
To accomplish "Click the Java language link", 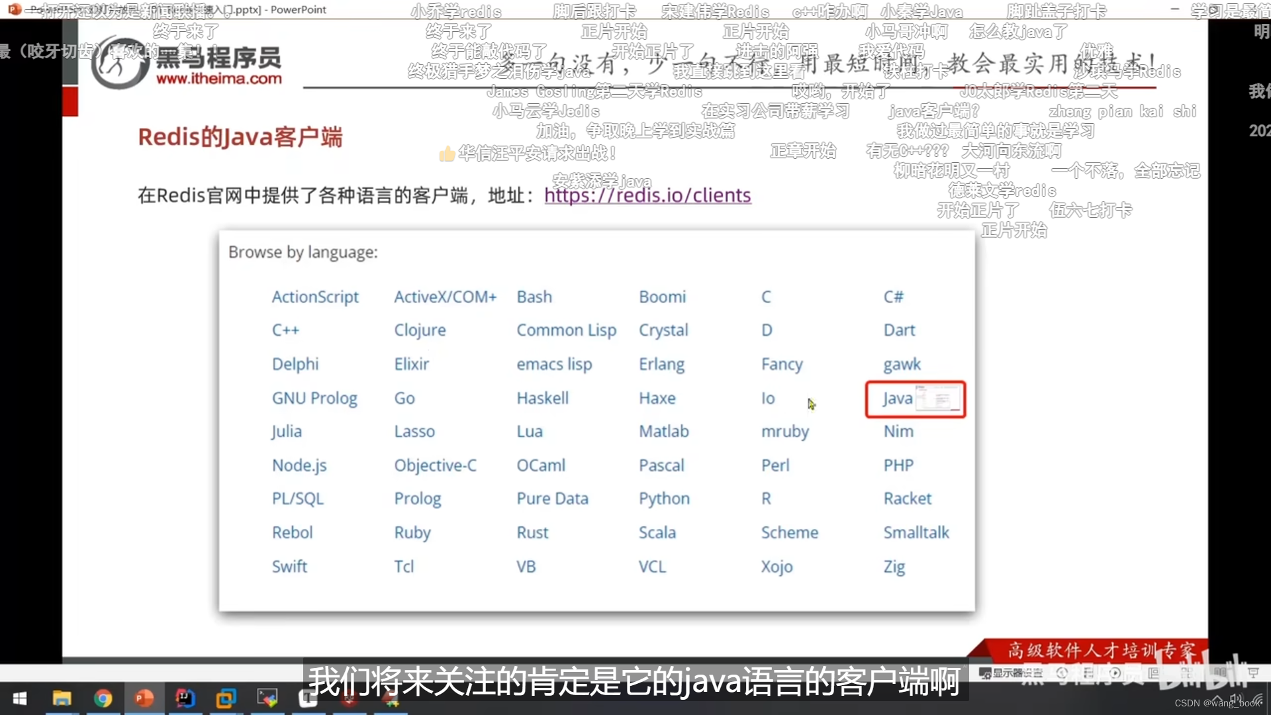I will (897, 399).
